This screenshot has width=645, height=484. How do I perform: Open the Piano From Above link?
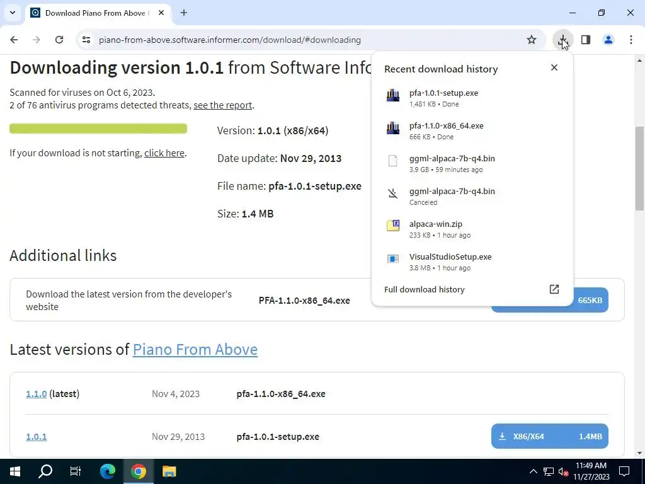click(195, 349)
